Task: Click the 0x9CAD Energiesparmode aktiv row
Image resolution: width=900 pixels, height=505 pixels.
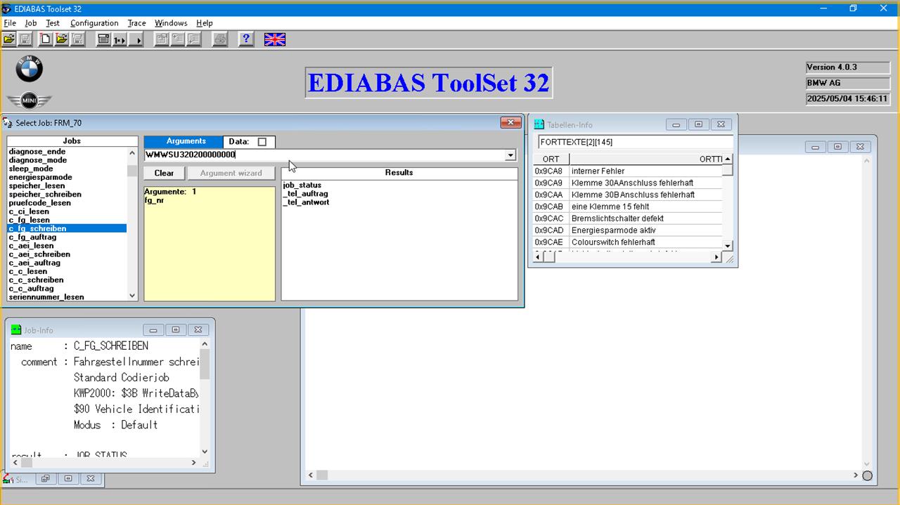Action: (x=628, y=230)
